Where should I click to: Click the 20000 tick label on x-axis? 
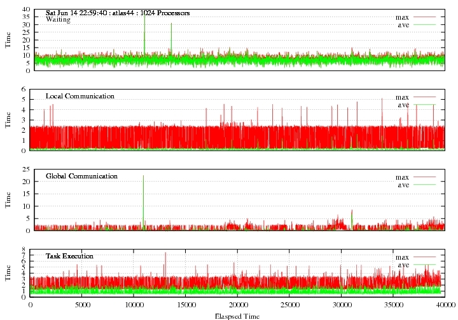(237, 305)
